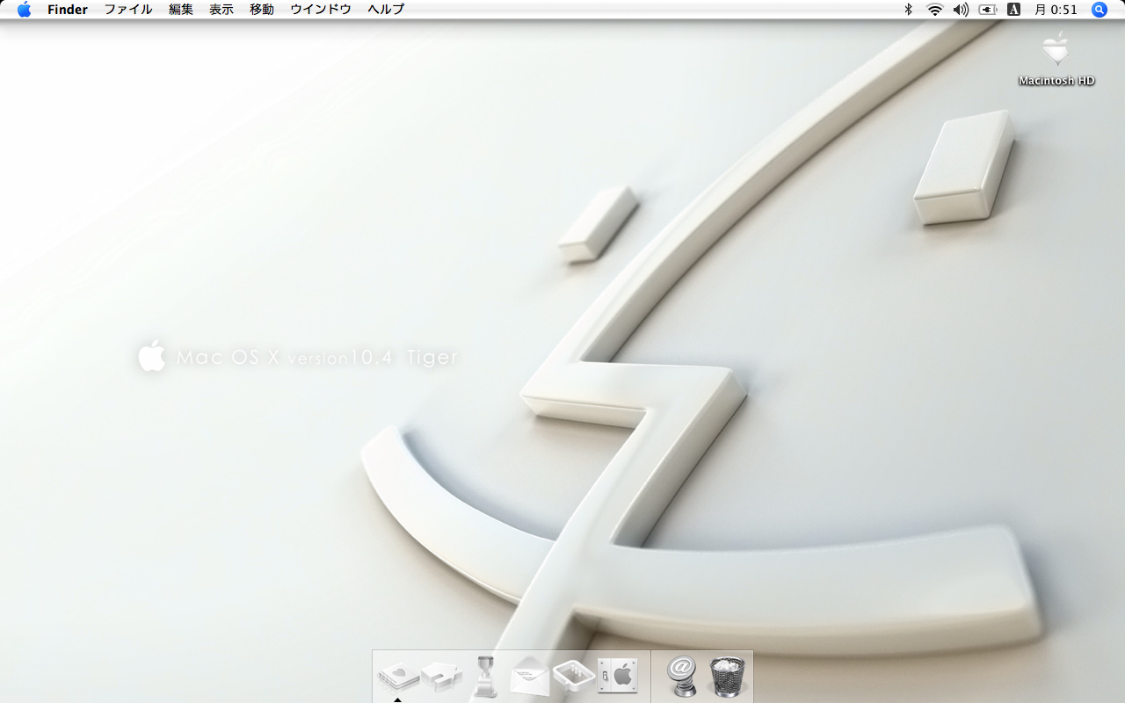Click the Bluetooth status icon
Viewport: 1125px width, 703px height.
click(909, 10)
